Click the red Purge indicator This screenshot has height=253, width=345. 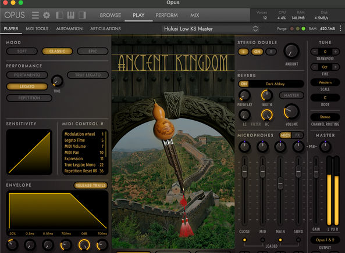point(292,29)
